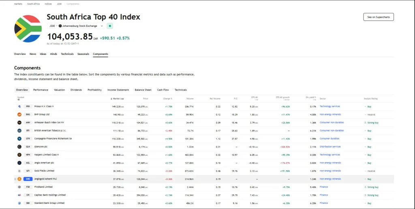Sort by the Market cap column header
This screenshot has width=415, height=209.
[x=117, y=99]
